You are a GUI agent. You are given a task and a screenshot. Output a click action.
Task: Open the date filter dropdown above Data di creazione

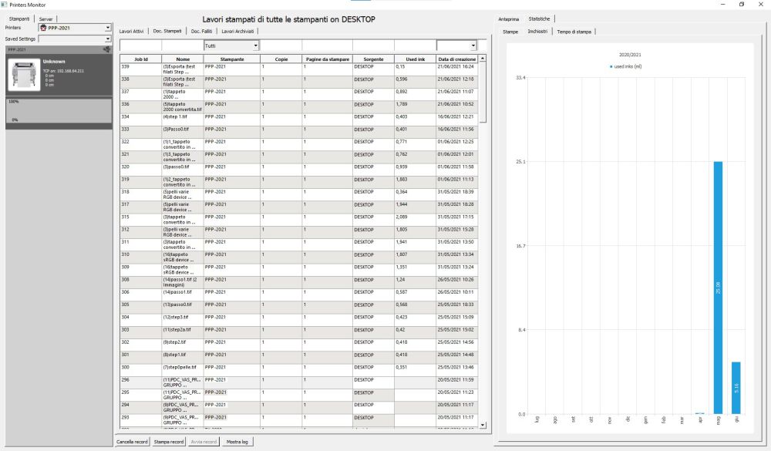(x=456, y=45)
